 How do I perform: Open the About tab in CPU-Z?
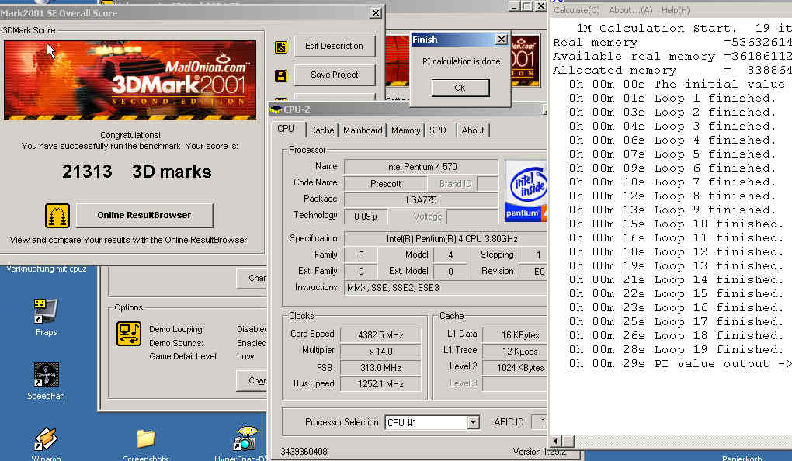(473, 130)
